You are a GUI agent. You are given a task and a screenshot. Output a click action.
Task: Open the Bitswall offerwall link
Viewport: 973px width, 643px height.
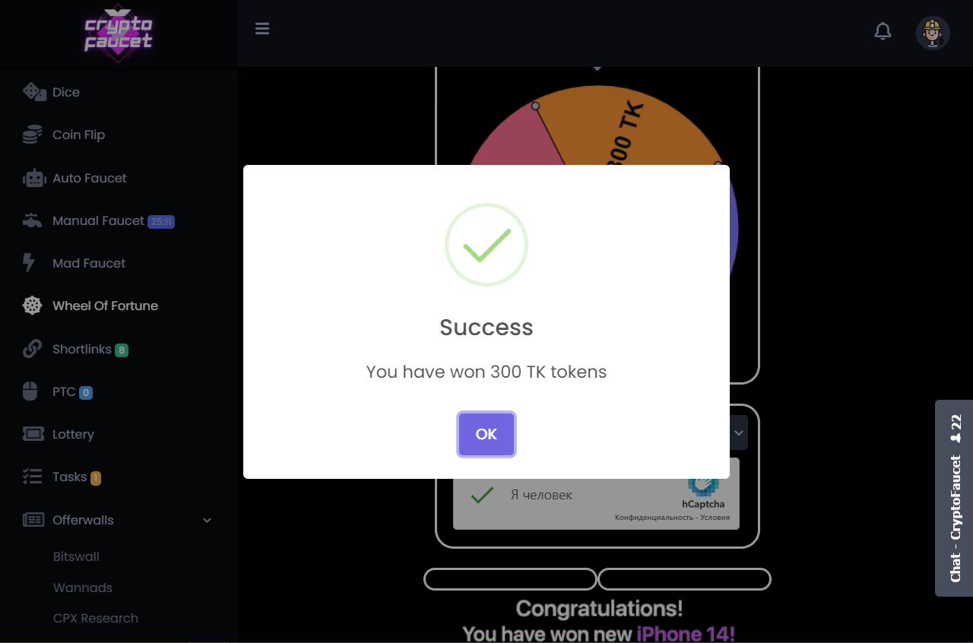pyautogui.click(x=76, y=556)
